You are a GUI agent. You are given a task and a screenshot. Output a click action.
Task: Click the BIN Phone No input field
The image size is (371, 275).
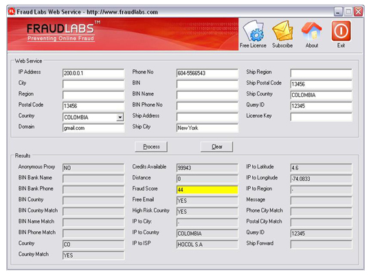coord(207,106)
